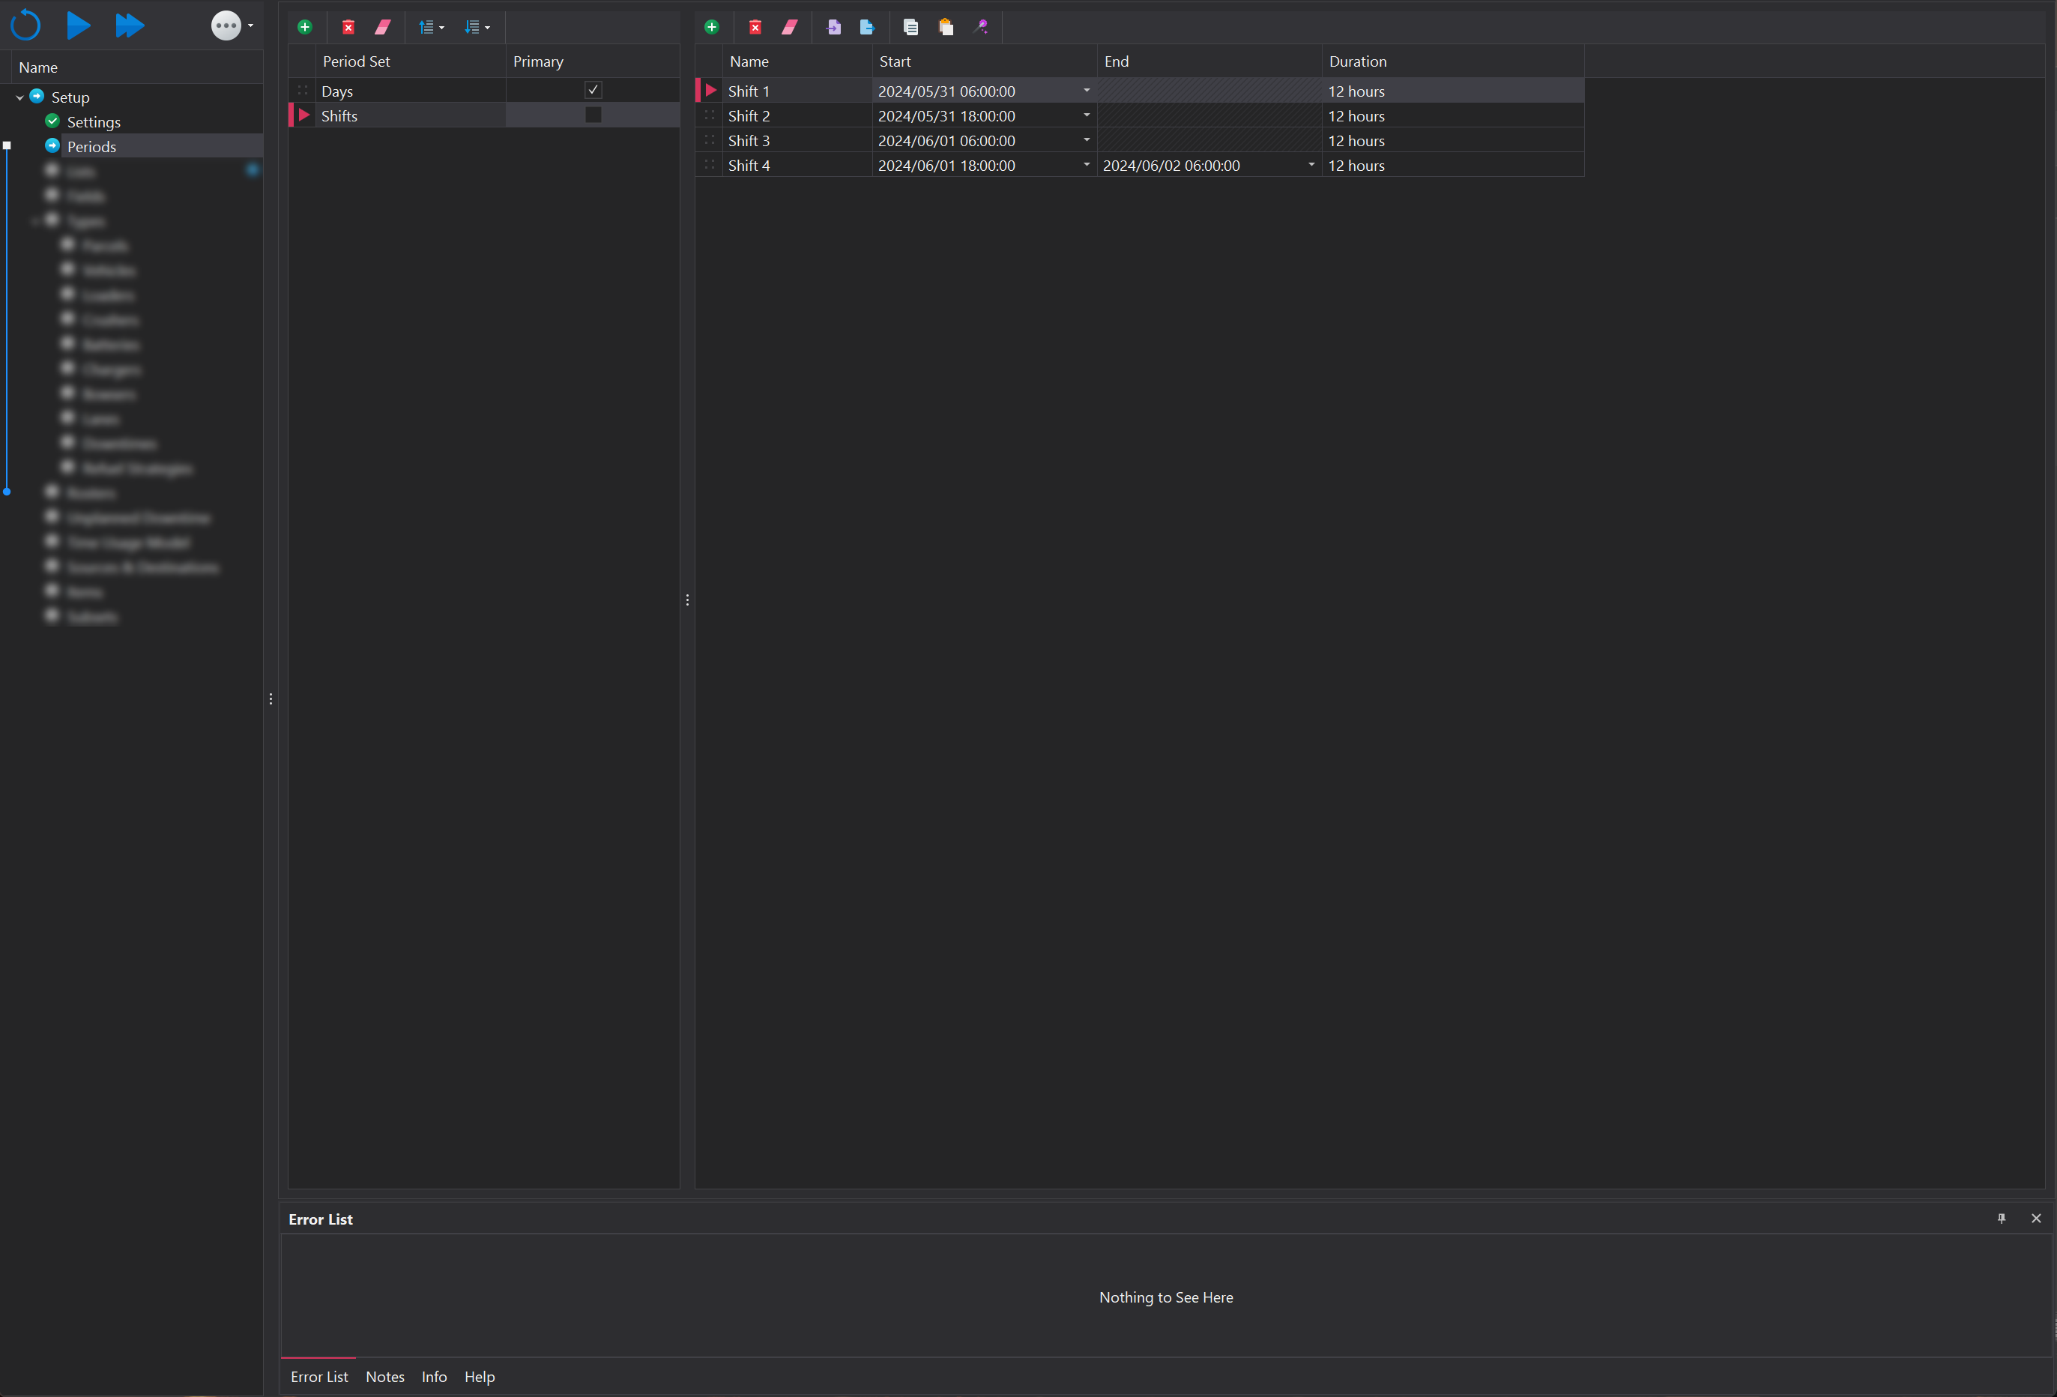Switch to the Notes tab
The height and width of the screenshot is (1397, 2057).
(385, 1376)
